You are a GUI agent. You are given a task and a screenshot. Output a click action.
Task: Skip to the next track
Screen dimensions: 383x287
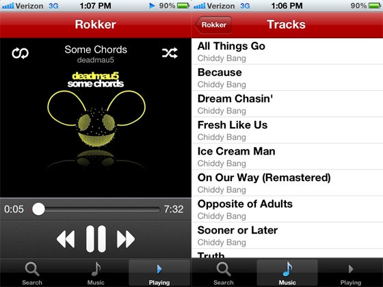(126, 239)
